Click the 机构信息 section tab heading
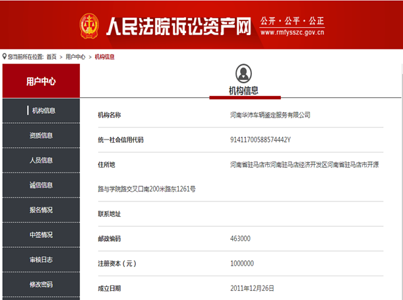Screen dimensions: 403x300 point(243,91)
